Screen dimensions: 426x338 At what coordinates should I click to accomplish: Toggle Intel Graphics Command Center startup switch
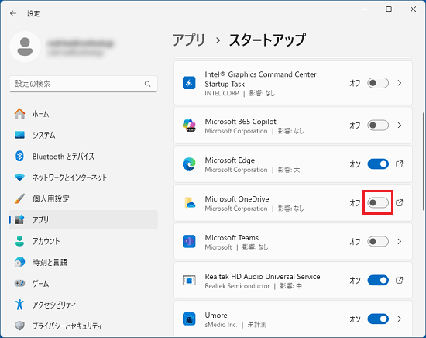[378, 83]
